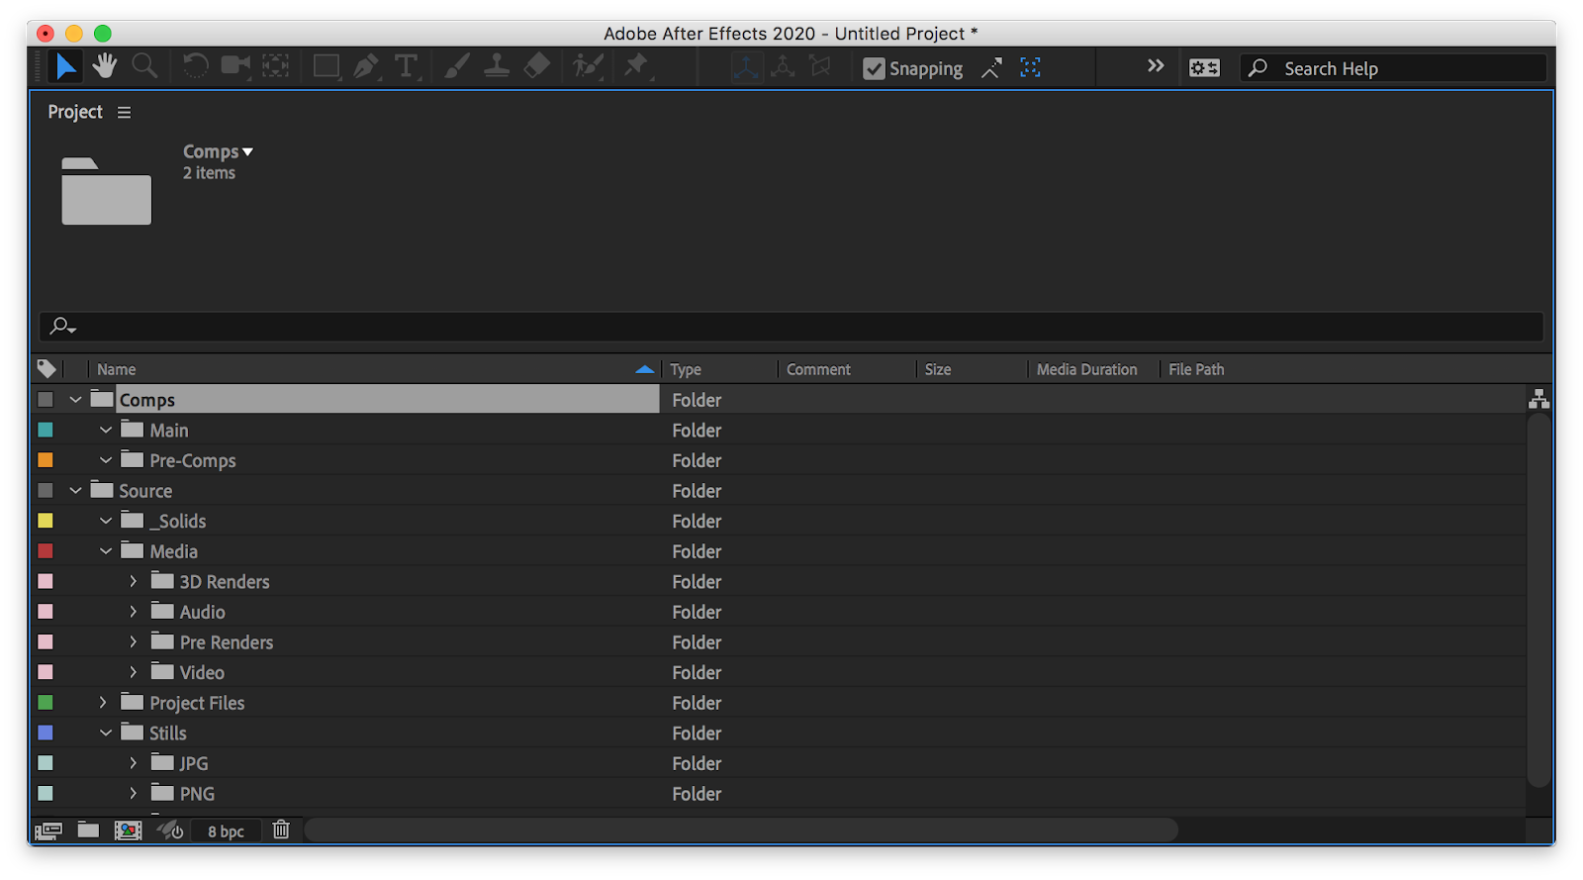Expand the Project Files folder
Screen dimensions: 1583x880
[x=103, y=703]
